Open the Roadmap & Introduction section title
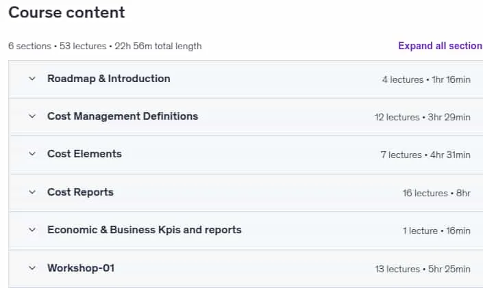This screenshot has width=483, height=288. (109, 79)
